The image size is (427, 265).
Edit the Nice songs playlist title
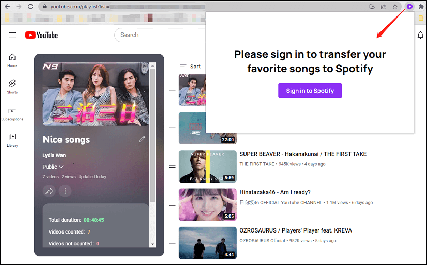point(142,139)
